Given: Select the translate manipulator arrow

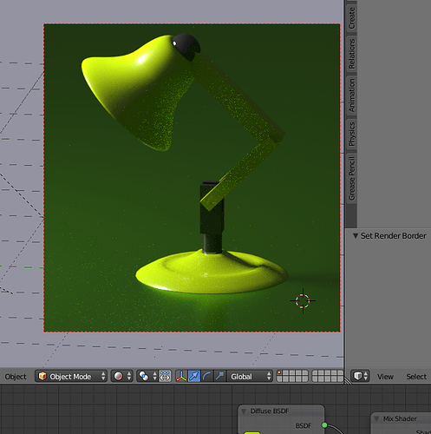Looking at the screenshot, I should (194, 377).
